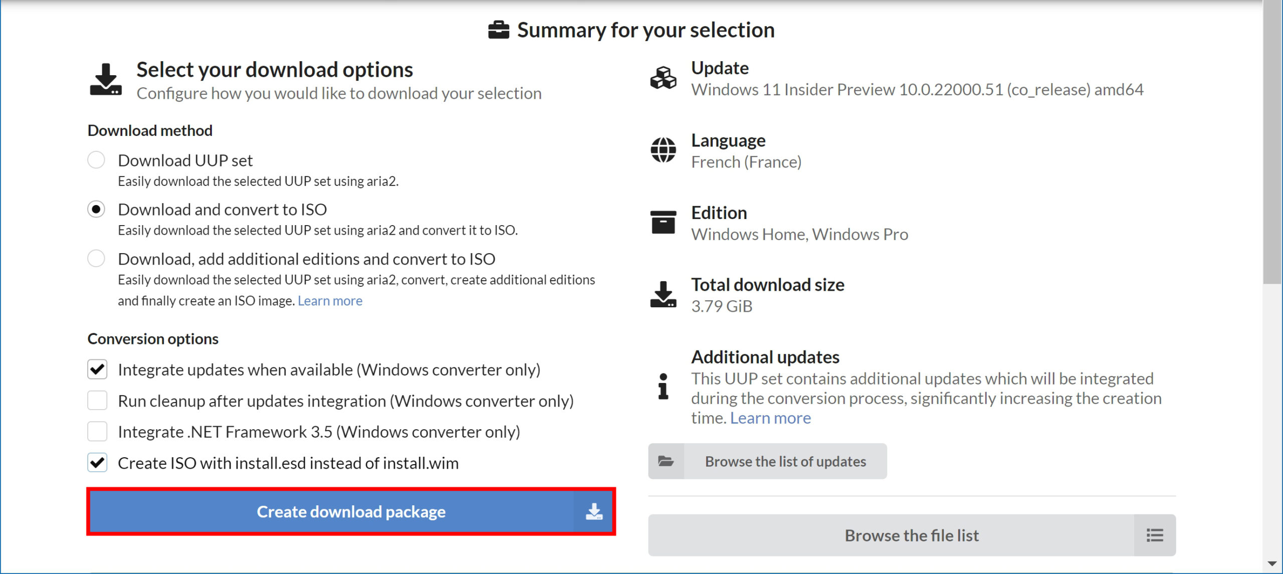Screen dimensions: 1283x574
Task: Click the globe icon next to Language
Action: click(x=663, y=150)
